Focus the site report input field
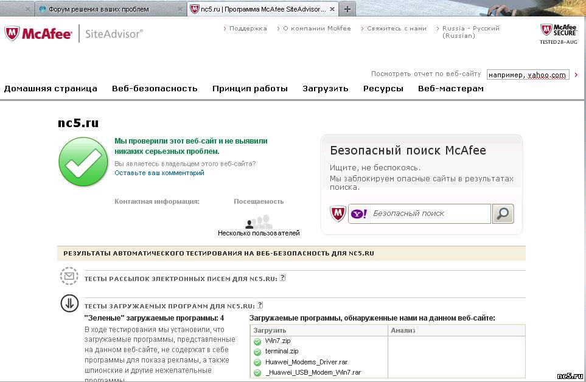The width and height of the screenshot is (586, 382). (528, 75)
